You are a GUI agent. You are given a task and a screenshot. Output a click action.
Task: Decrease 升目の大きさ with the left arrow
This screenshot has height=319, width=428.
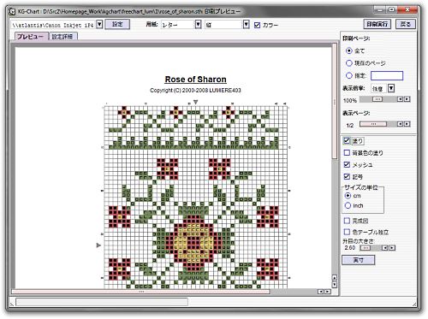[385, 248]
